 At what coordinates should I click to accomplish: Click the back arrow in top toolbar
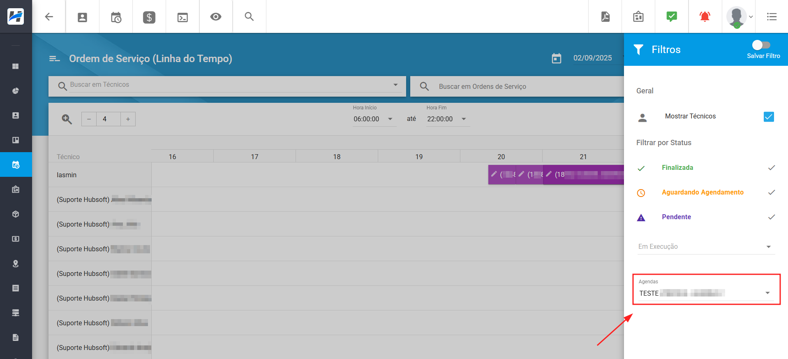point(49,16)
